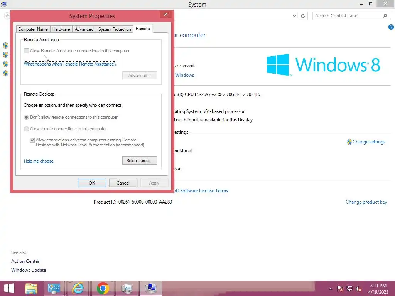Open the Help me choose link
The image size is (395, 296).
pyautogui.click(x=39, y=161)
